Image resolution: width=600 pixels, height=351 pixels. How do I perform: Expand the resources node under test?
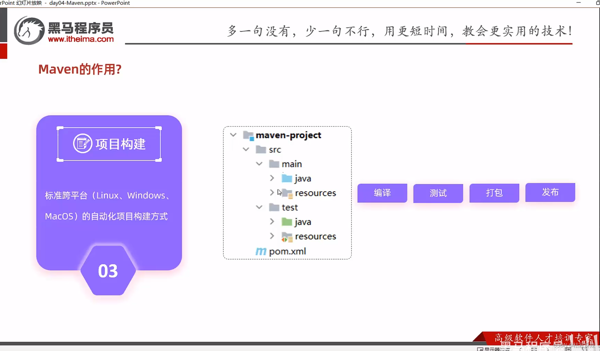point(272,236)
